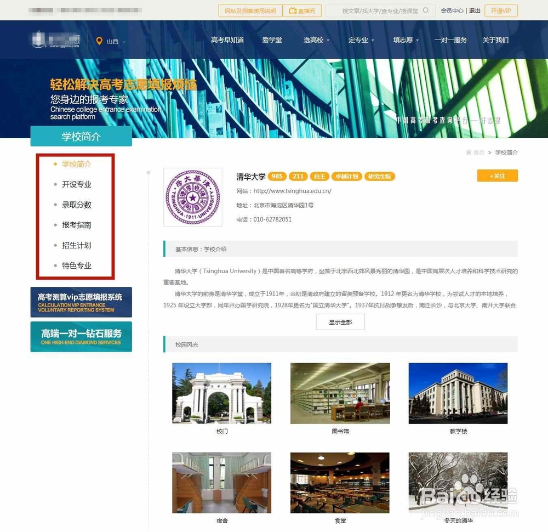Viewport: 548px width, 532px height.
Task: Click the 卓越计划 tag badge
Action: pos(347,176)
